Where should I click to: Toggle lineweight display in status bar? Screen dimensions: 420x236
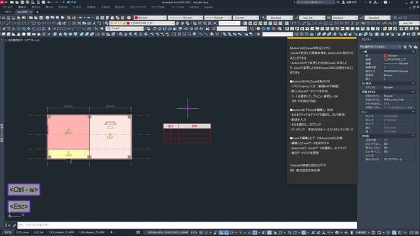[264, 233]
